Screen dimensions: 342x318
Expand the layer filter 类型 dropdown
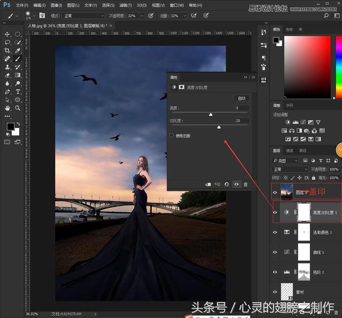point(286,160)
